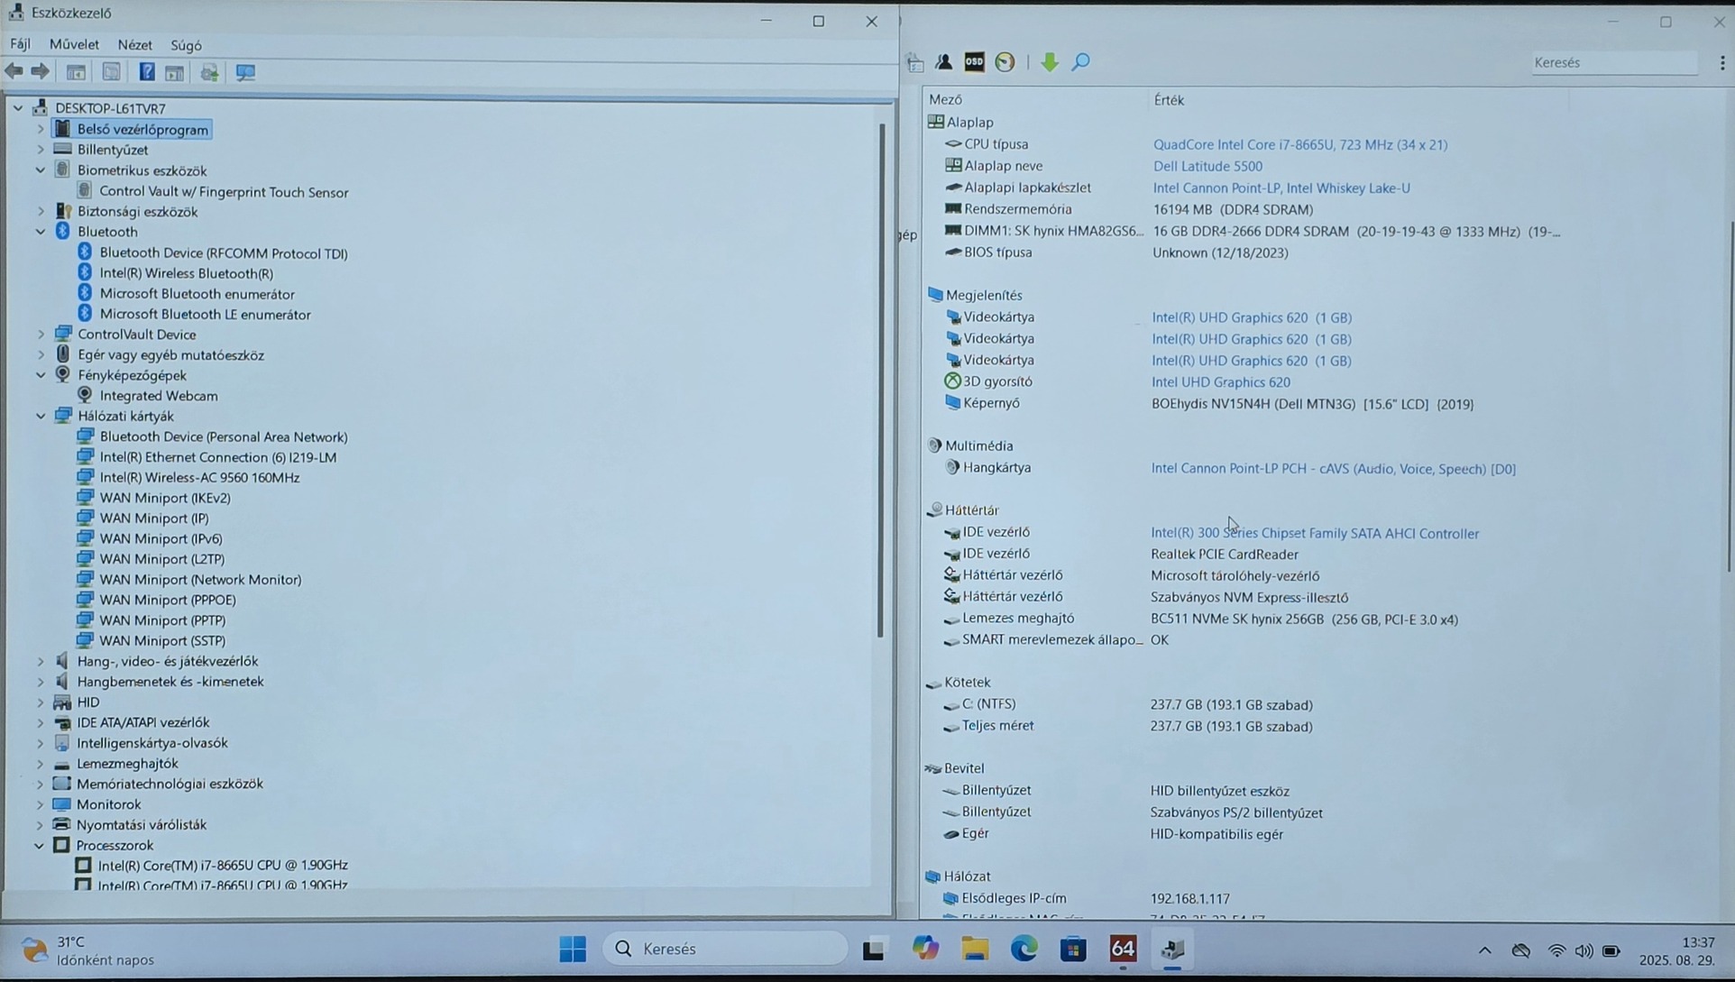Click the Device Manager vertical scrollbar
This screenshot has width=1735, height=982.
[x=881, y=379]
